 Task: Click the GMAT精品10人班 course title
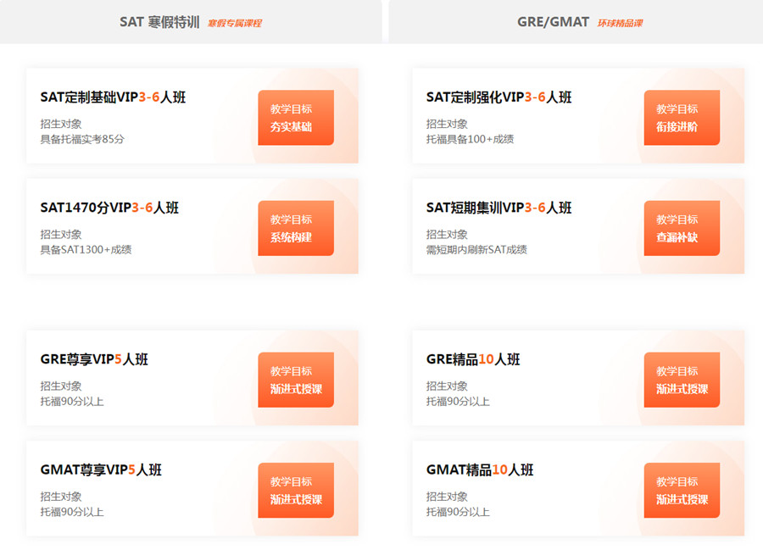coord(480,469)
